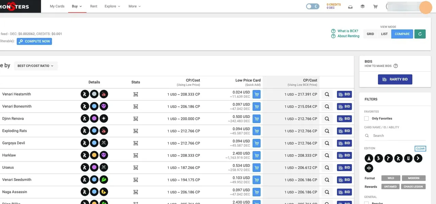Click the magnifier for Gargoya Devil
The height and width of the screenshot is (204, 436).
pos(327,143)
